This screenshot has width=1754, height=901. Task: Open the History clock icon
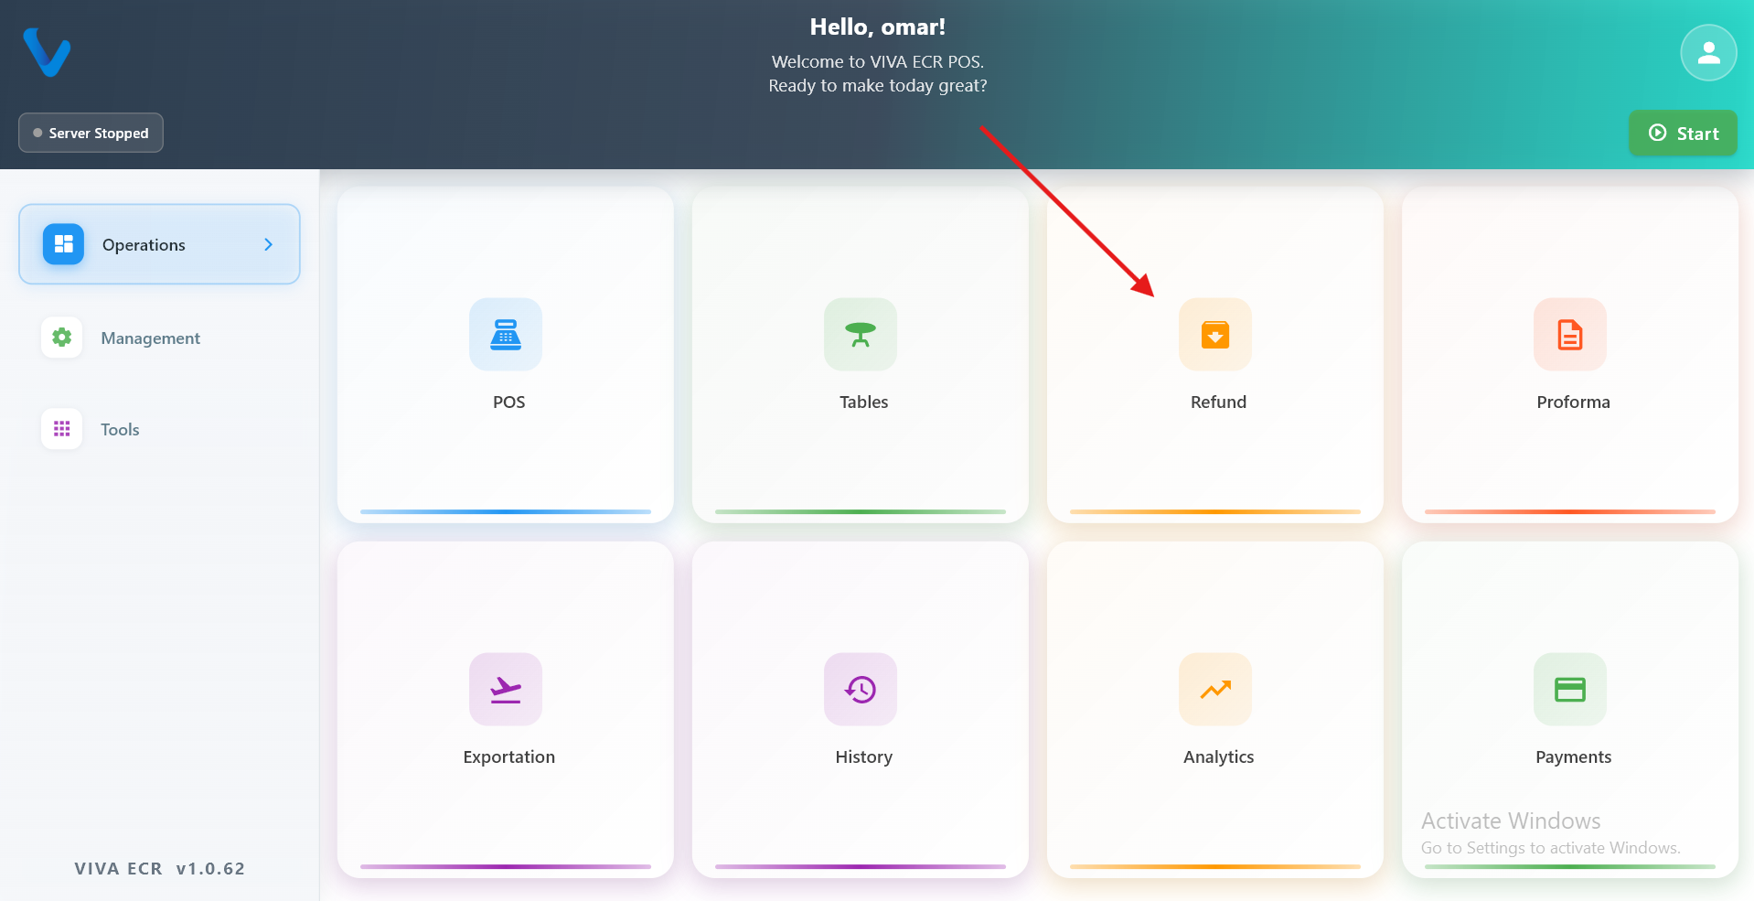pyautogui.click(x=861, y=690)
